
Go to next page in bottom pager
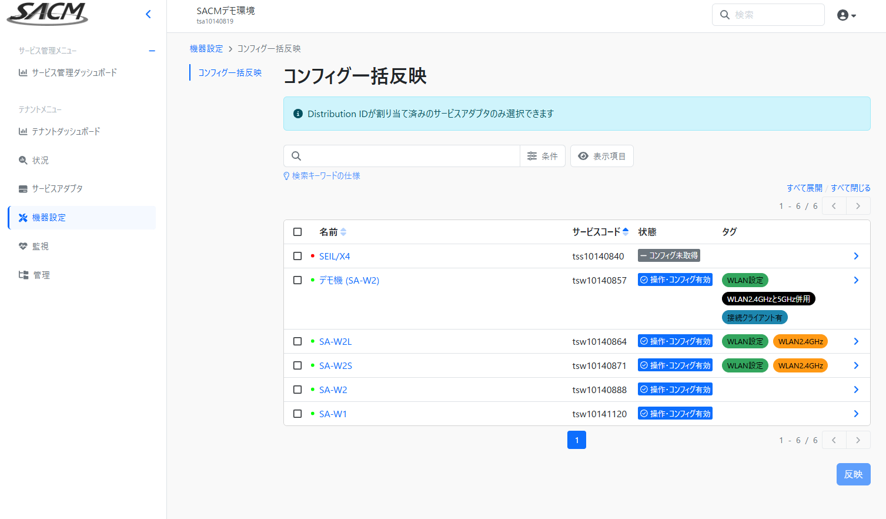pyautogui.click(x=858, y=440)
